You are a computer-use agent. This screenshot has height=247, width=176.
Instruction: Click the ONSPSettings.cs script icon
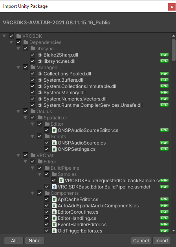pos(54,149)
